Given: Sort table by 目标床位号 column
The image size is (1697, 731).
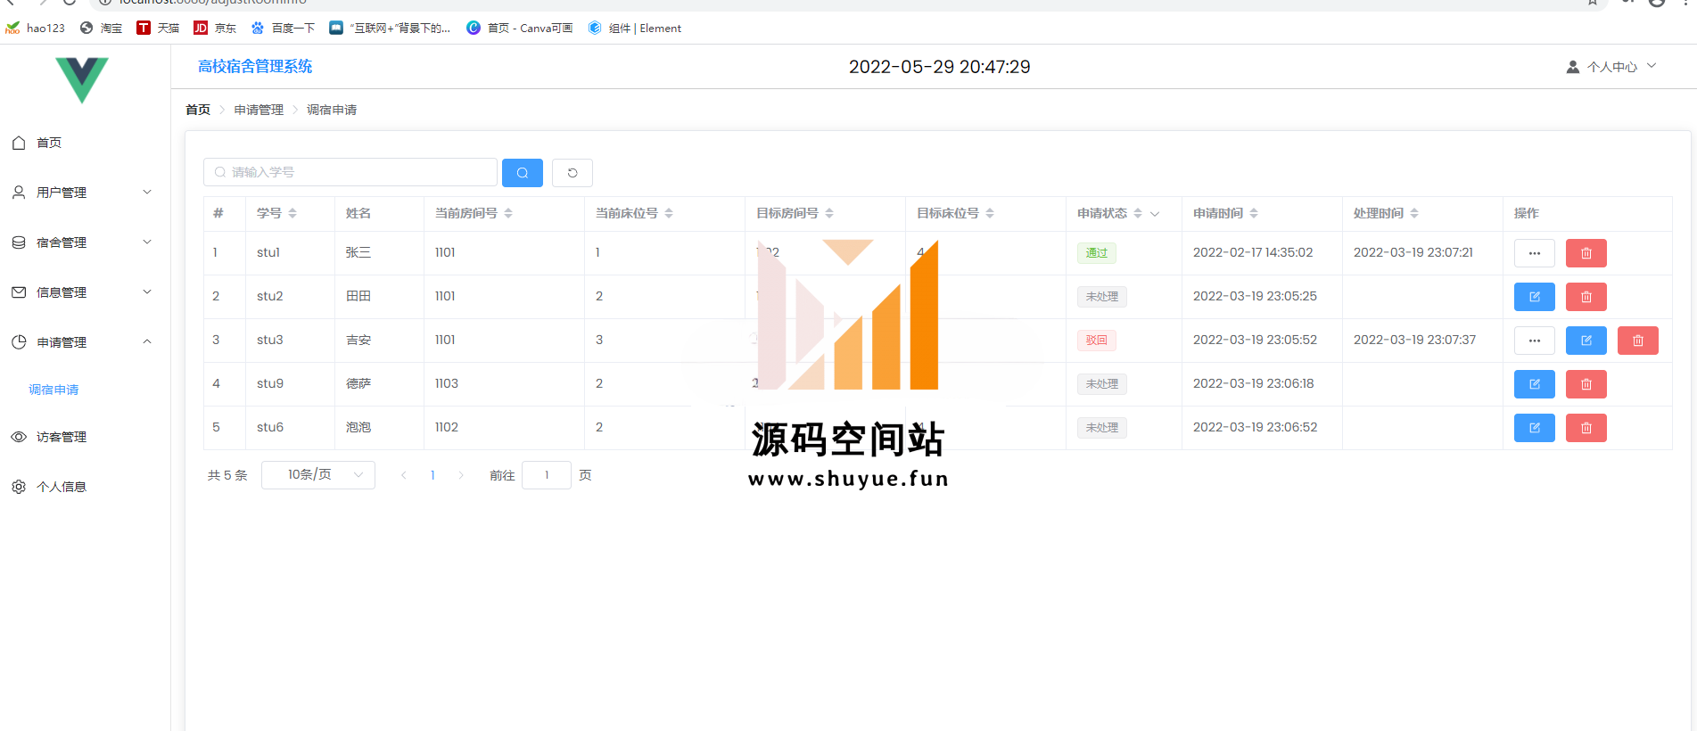Looking at the screenshot, I should [x=990, y=214].
